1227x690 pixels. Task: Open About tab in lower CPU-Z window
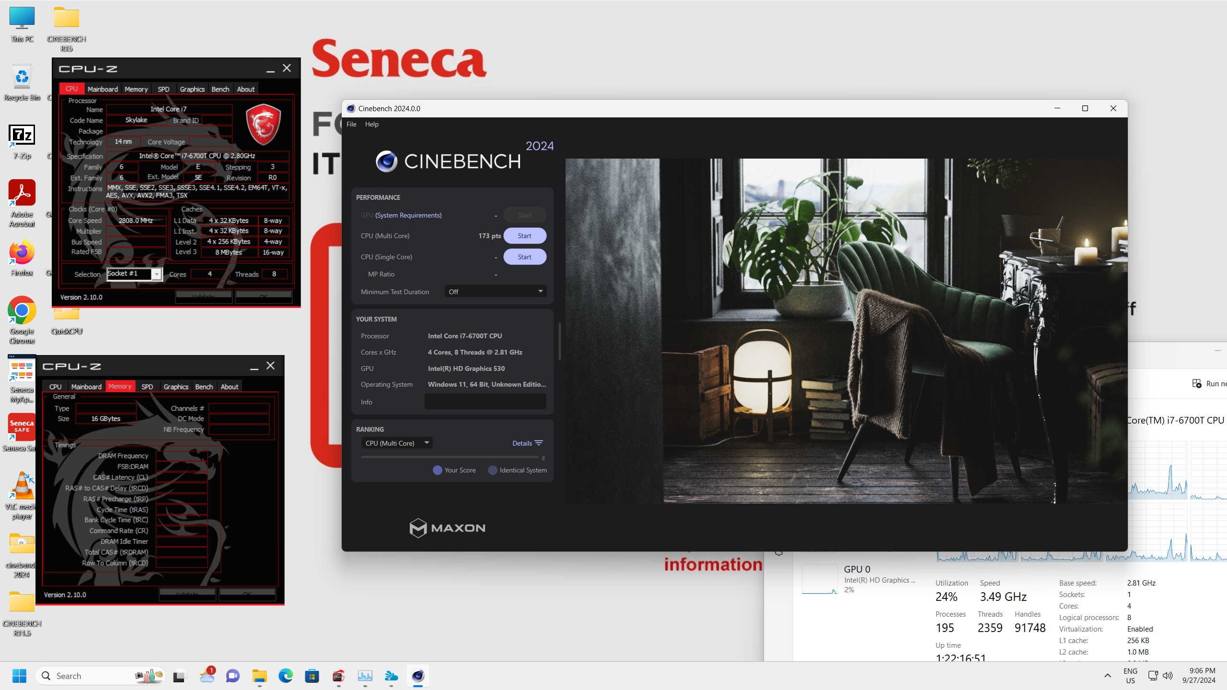click(230, 387)
